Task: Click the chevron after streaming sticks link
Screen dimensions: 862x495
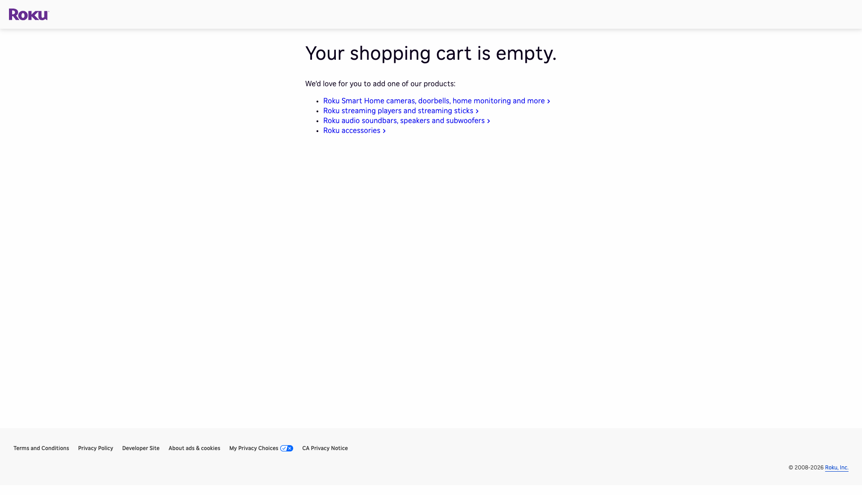Action: pos(477,111)
